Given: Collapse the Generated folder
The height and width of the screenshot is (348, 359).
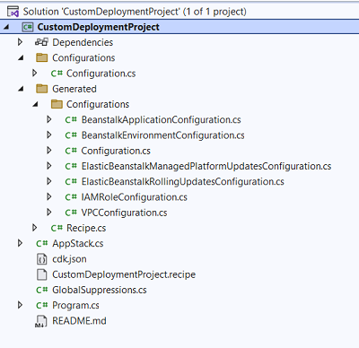Looking at the screenshot, I should coord(21,89).
